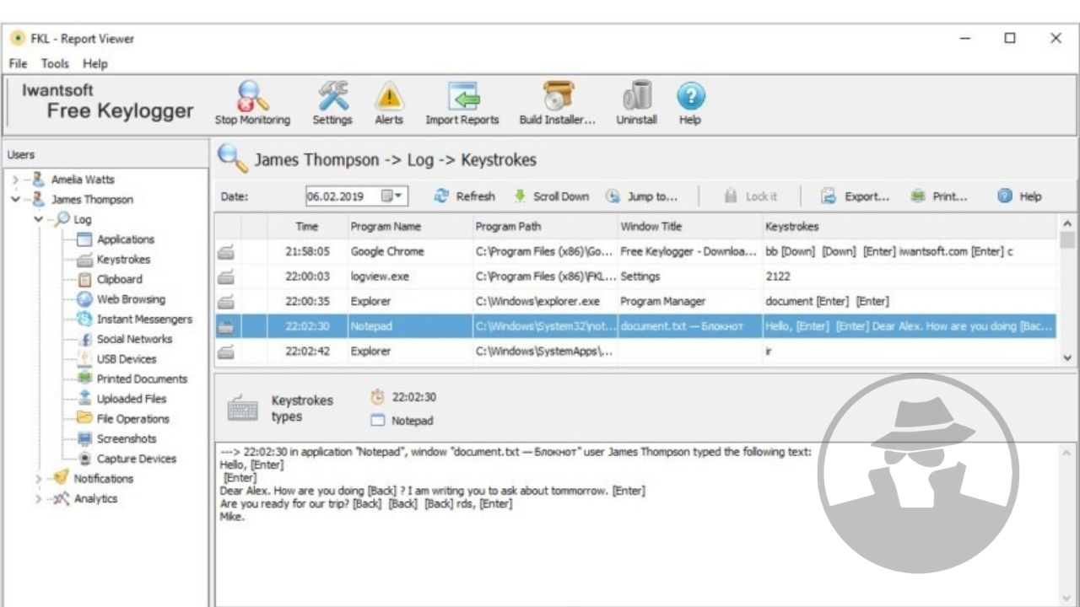This screenshot has height=607, width=1080.
Task: Collapse the Log tree node
Action: pos(38,219)
